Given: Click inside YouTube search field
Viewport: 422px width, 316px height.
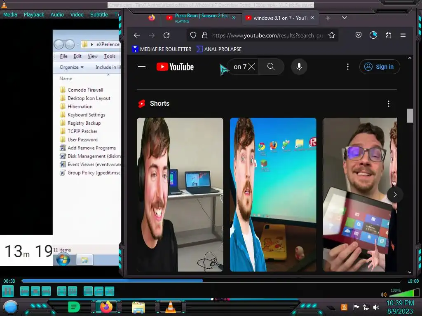Looking at the screenshot, I should coord(239,67).
